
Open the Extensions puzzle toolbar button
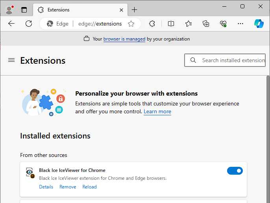point(152,24)
